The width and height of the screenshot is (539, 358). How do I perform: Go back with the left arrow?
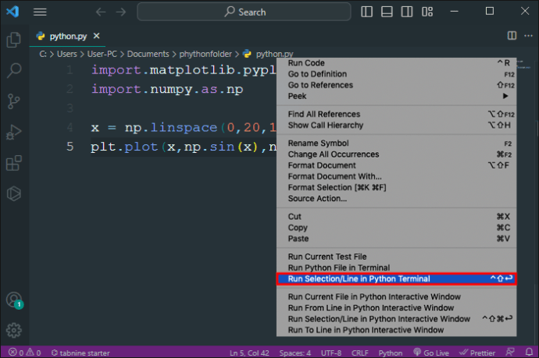pos(101,12)
